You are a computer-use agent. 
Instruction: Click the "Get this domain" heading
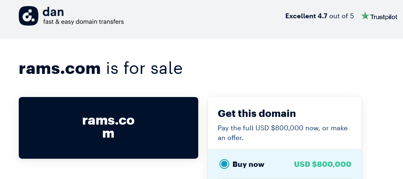(257, 113)
